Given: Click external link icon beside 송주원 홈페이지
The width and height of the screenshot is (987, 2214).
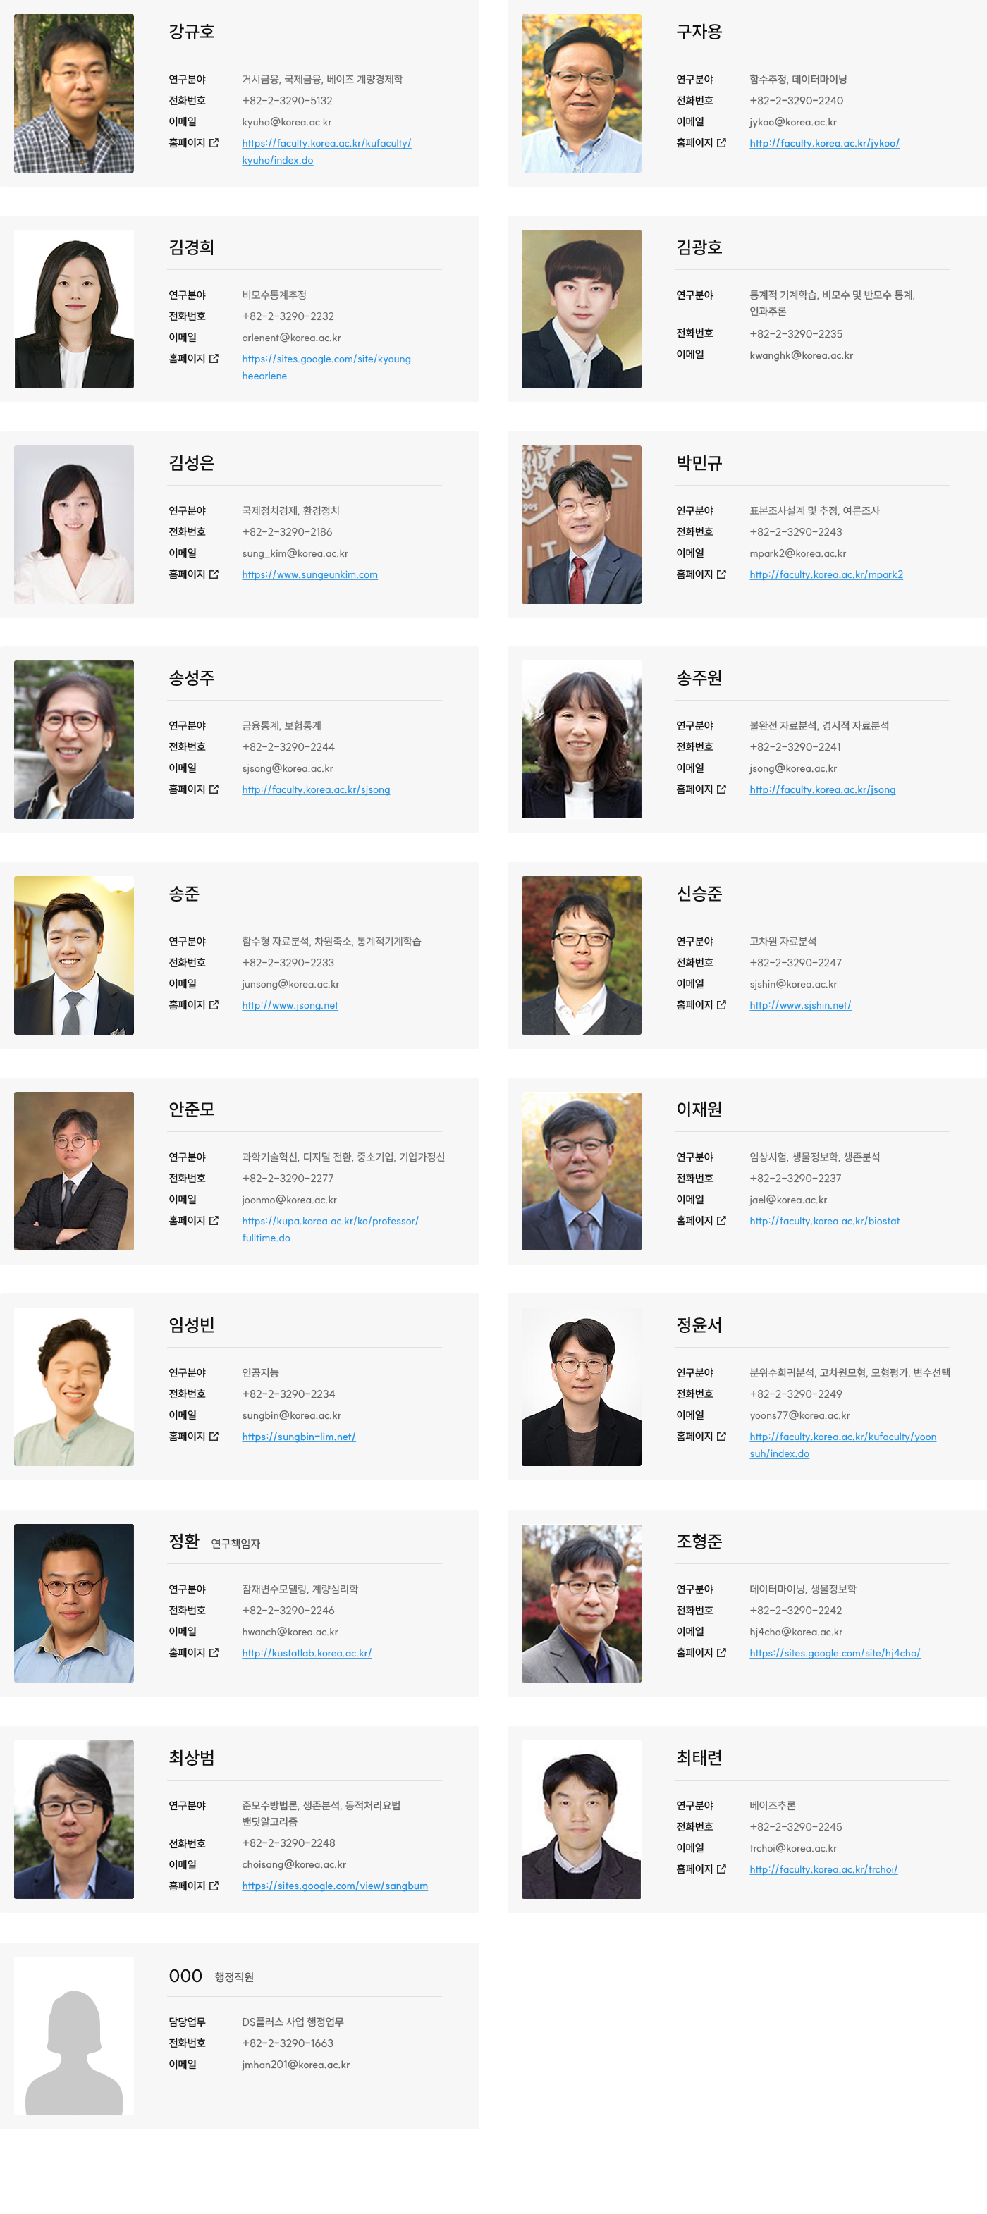Looking at the screenshot, I should [721, 789].
